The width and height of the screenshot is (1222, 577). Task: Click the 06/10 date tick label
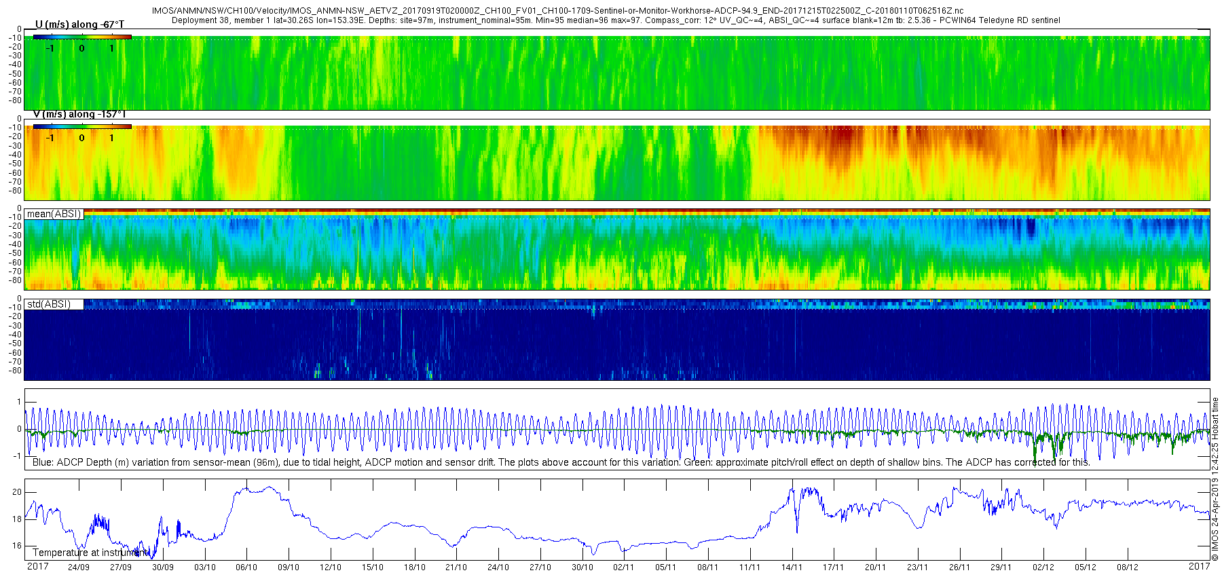(246, 567)
